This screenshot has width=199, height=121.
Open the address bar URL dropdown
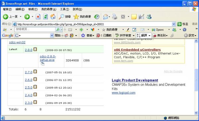173,24
